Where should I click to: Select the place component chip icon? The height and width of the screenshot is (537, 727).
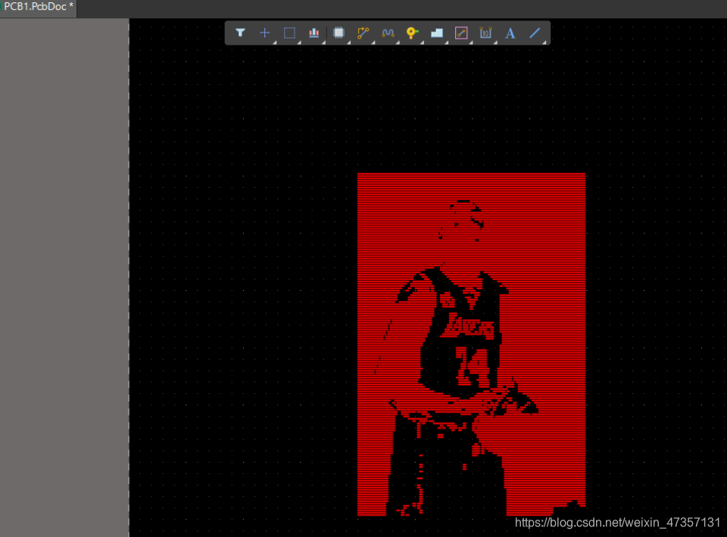[339, 33]
